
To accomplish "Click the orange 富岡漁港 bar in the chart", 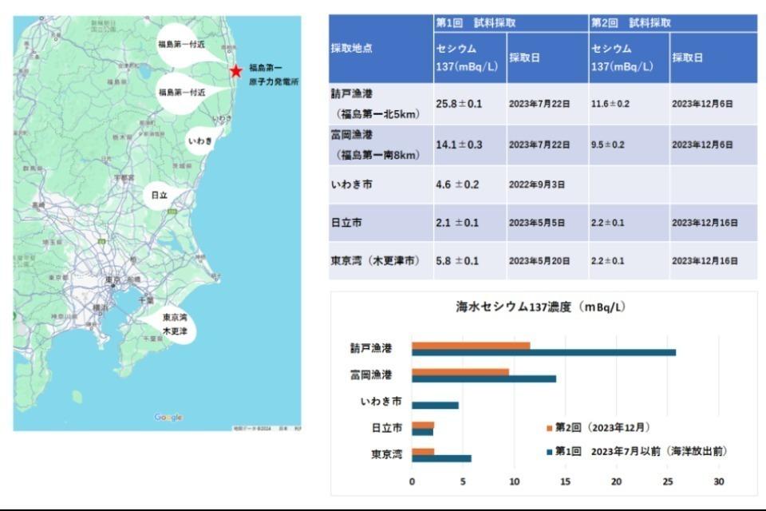I will point(460,372).
